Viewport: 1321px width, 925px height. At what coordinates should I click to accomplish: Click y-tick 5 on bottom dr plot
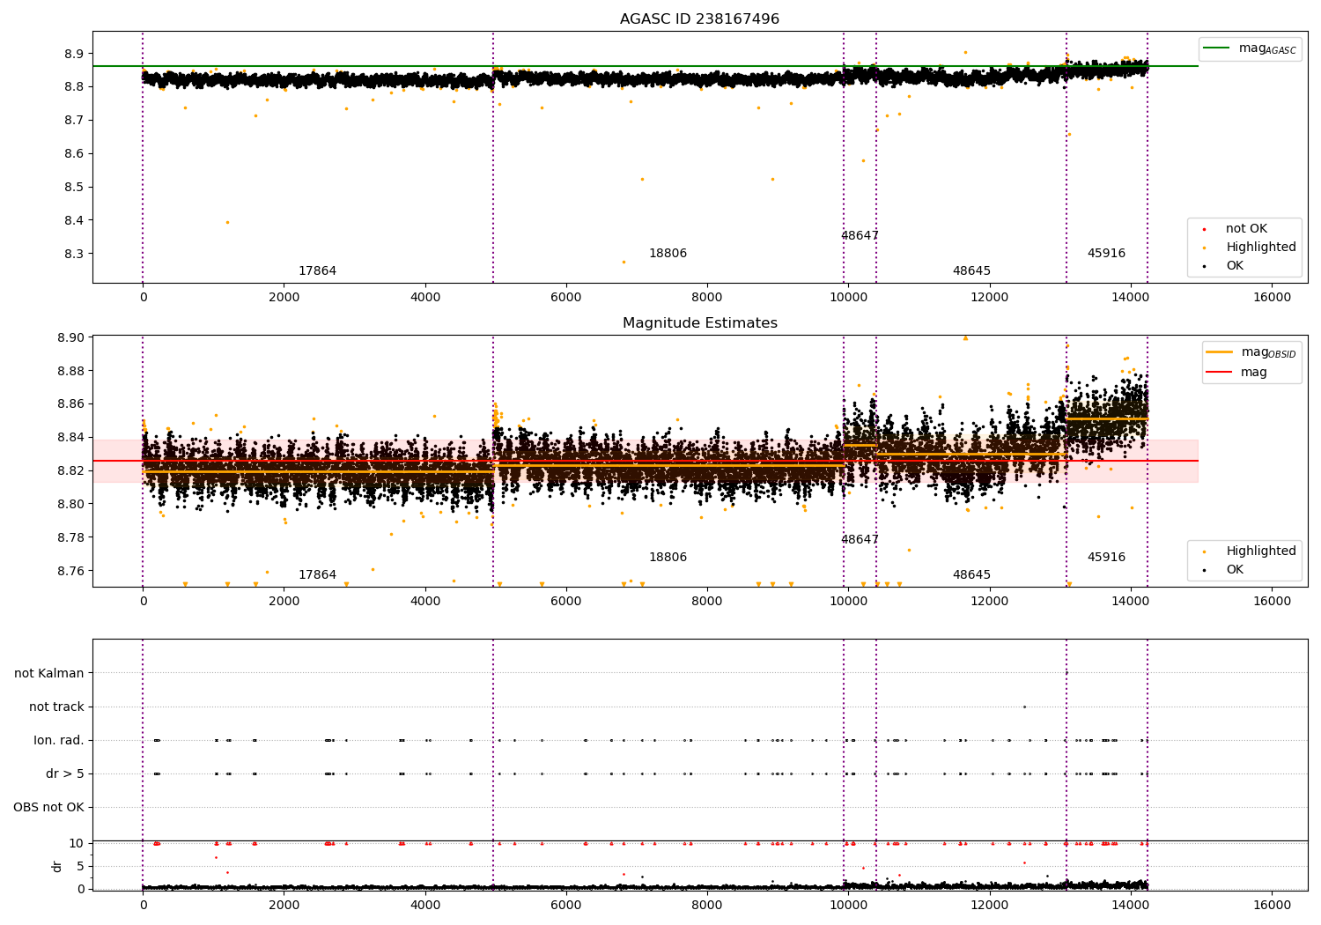(x=80, y=867)
